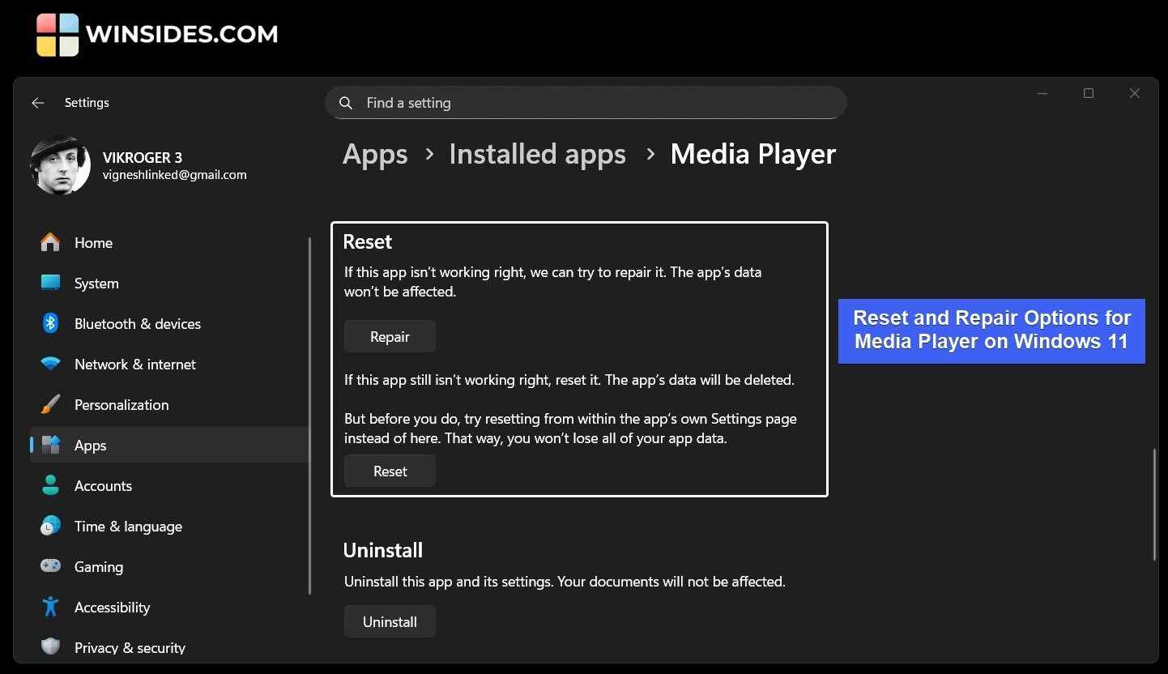Click the Accounts person icon
This screenshot has height=674, width=1168.
click(x=50, y=486)
